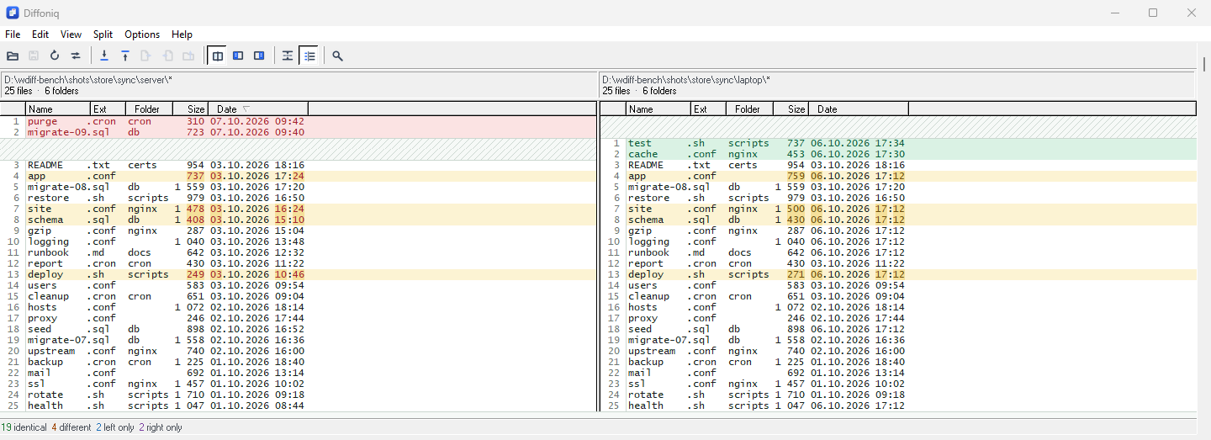Select deploy .sh row in left pane
The image size is (1211, 440).
coord(298,274)
